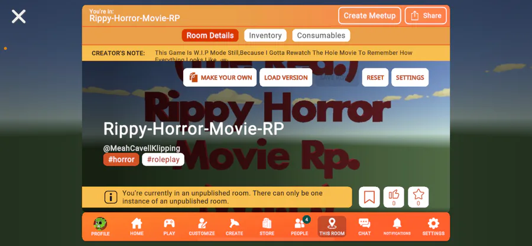The width and height of the screenshot is (532, 246).
Task: Favorite the room with the star icon
Action: [x=419, y=197]
